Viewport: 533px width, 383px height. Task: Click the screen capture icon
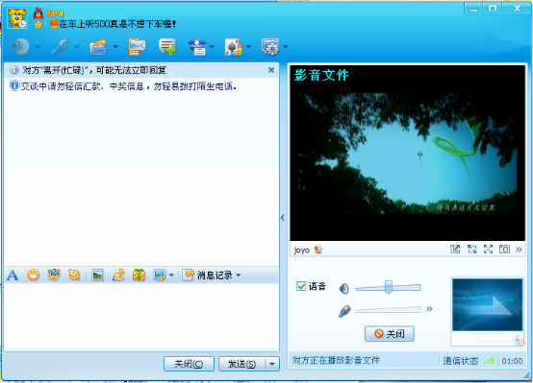click(x=160, y=275)
